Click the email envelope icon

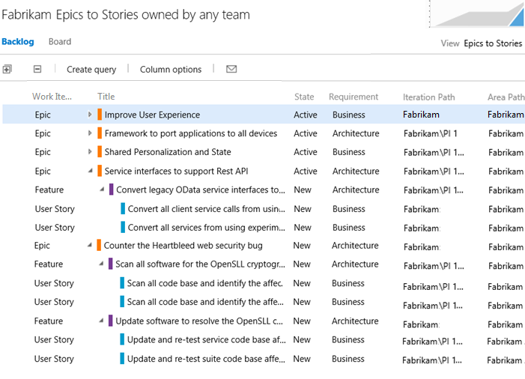coord(231,69)
